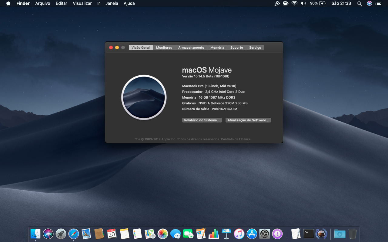Open Pages document icon in dock
Image resolution: width=388 pixels, height=242 pixels.
201,234
